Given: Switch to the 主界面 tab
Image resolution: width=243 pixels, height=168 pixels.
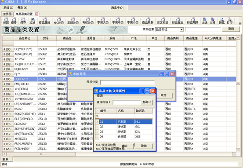Looking at the screenshot, I should [x=7, y=14].
